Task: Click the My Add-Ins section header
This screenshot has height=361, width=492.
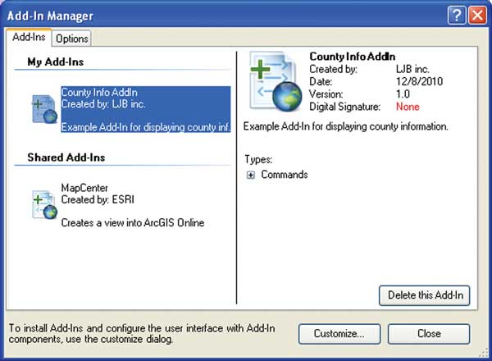Action: click(55, 62)
